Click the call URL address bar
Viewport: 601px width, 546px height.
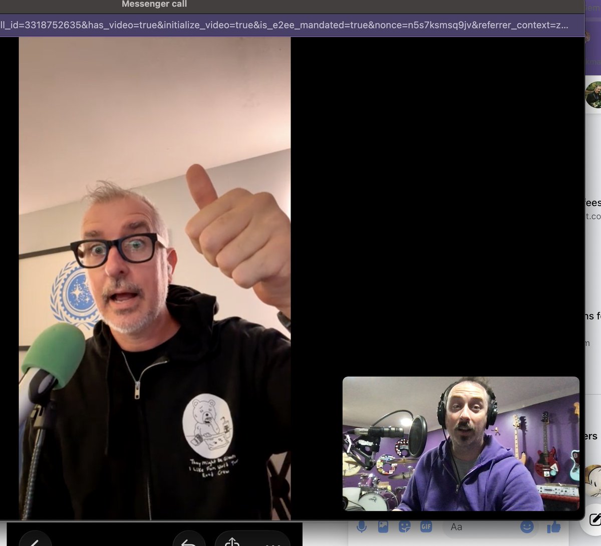(292, 25)
